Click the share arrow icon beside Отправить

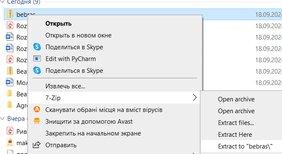(x=37, y=145)
